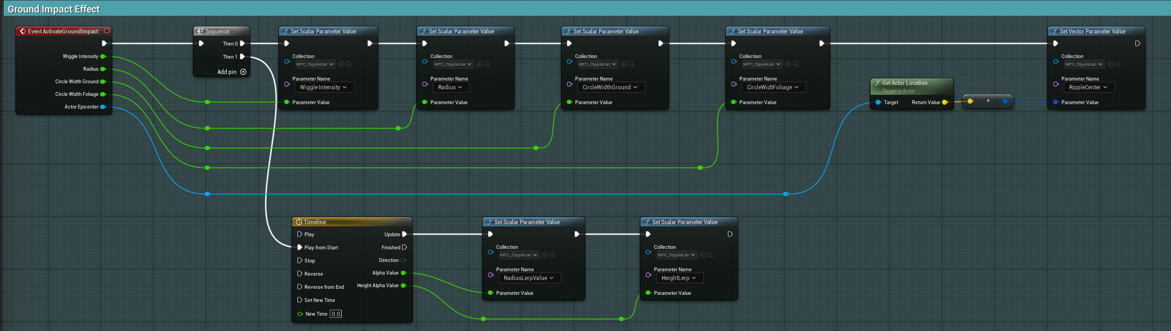Viewport: 1171px width, 331px height.
Task: Click the Stop exec pin on Timeline
Action: 300,260
